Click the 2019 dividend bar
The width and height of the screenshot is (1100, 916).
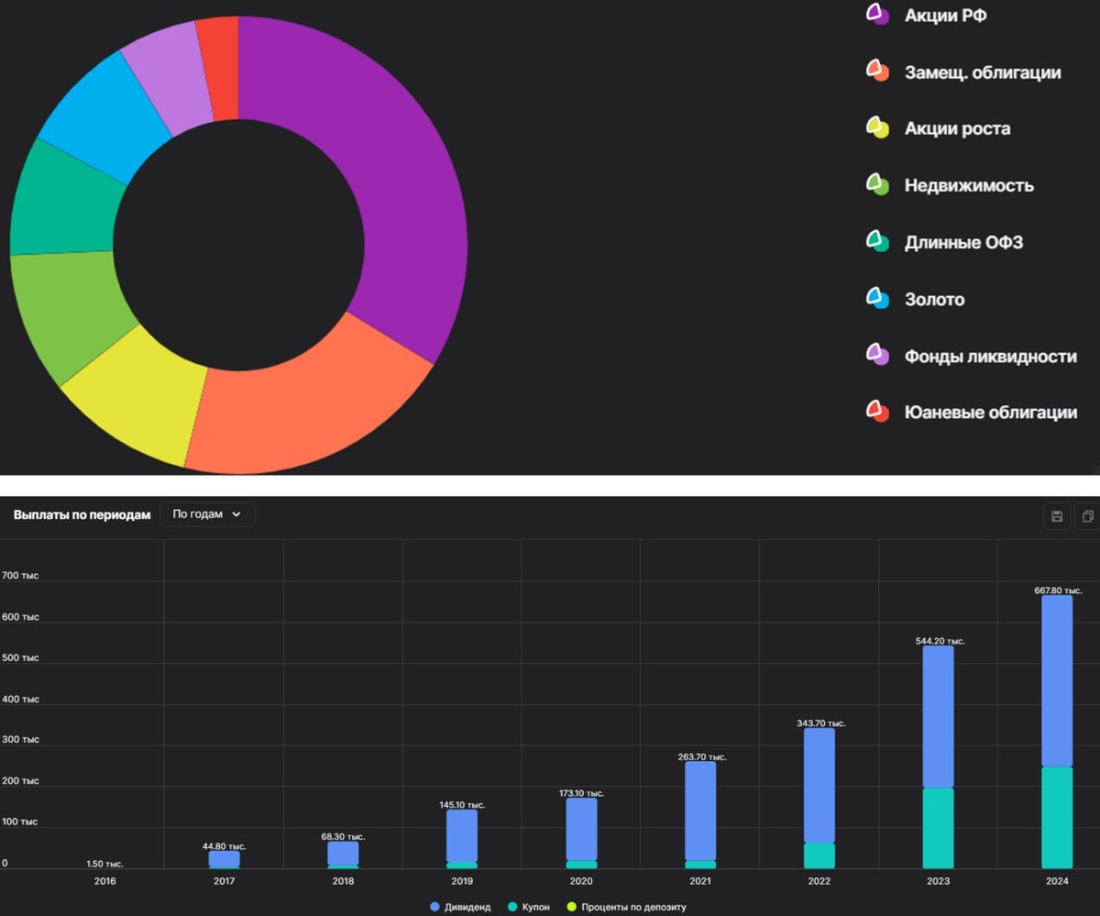pos(462,835)
